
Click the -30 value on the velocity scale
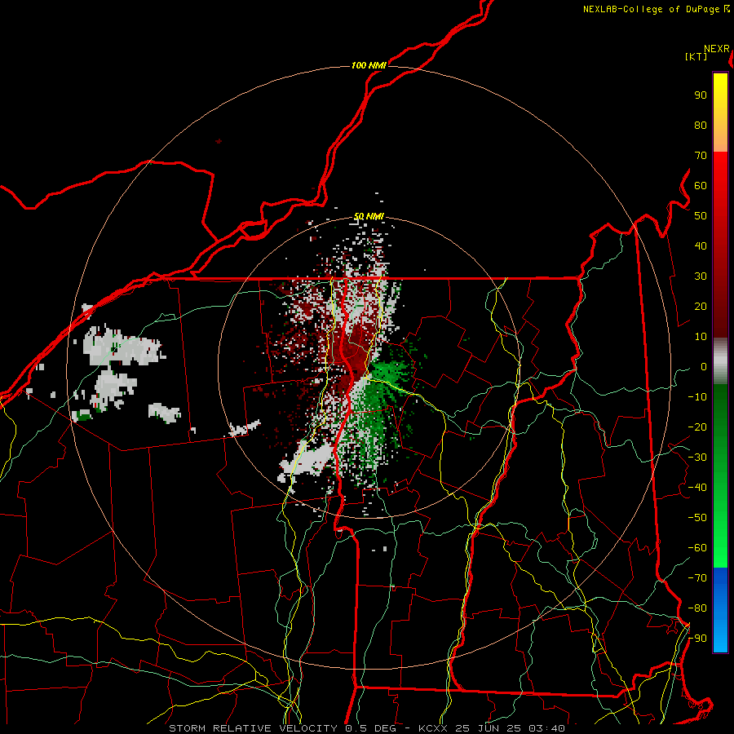(697, 458)
